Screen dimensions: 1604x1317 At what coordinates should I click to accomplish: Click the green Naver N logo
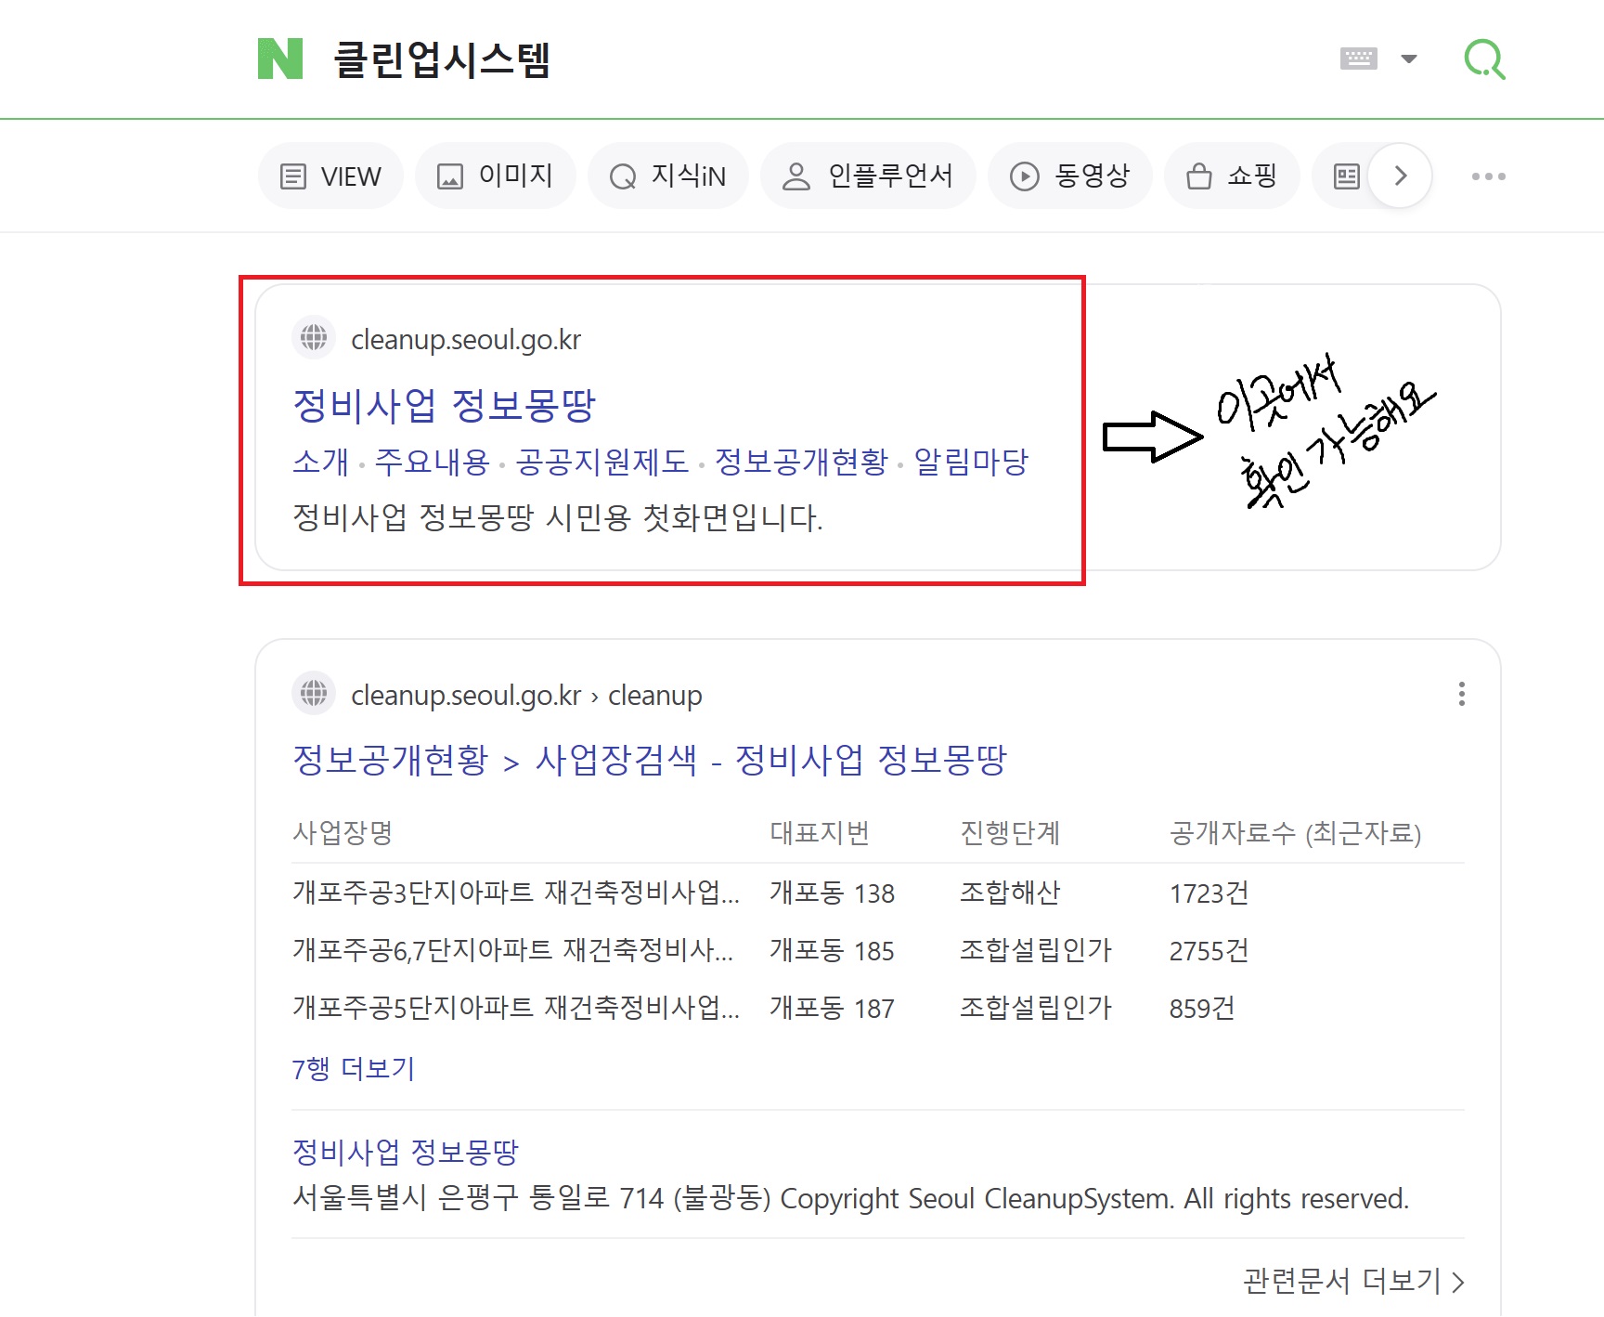coord(280,59)
